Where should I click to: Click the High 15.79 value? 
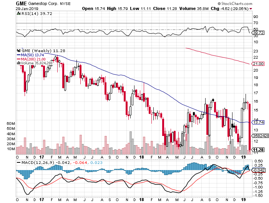[117, 8]
